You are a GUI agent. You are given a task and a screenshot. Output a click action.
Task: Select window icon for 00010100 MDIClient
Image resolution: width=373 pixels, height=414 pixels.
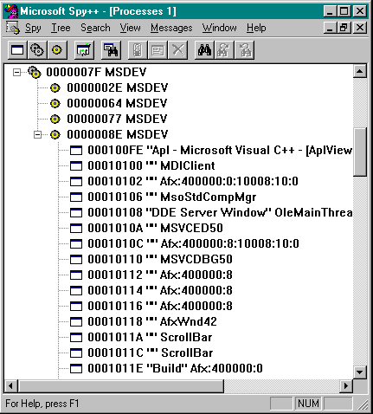pos(76,165)
